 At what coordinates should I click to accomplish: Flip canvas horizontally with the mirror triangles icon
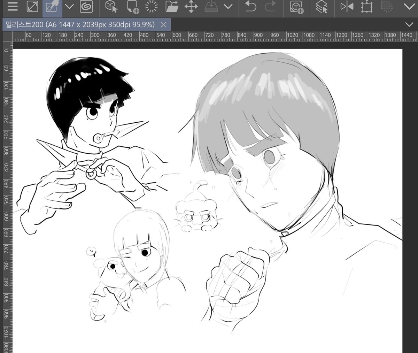pos(347,7)
